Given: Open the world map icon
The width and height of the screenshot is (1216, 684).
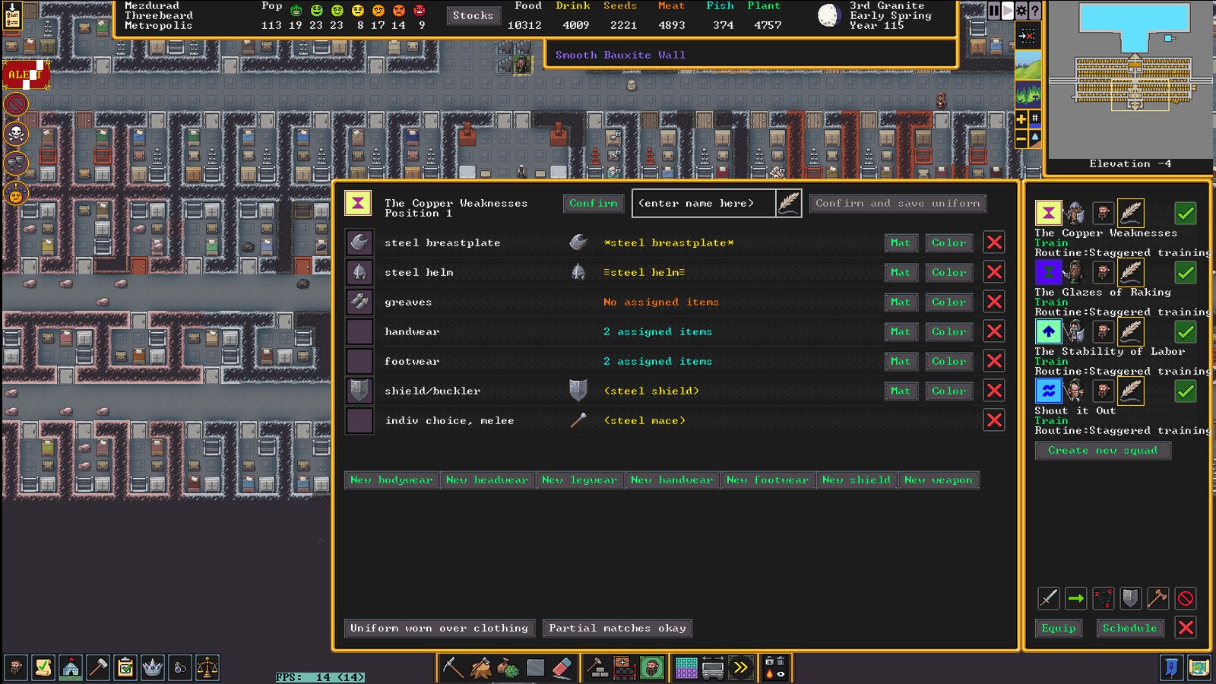Looking at the screenshot, I should (x=1199, y=668).
